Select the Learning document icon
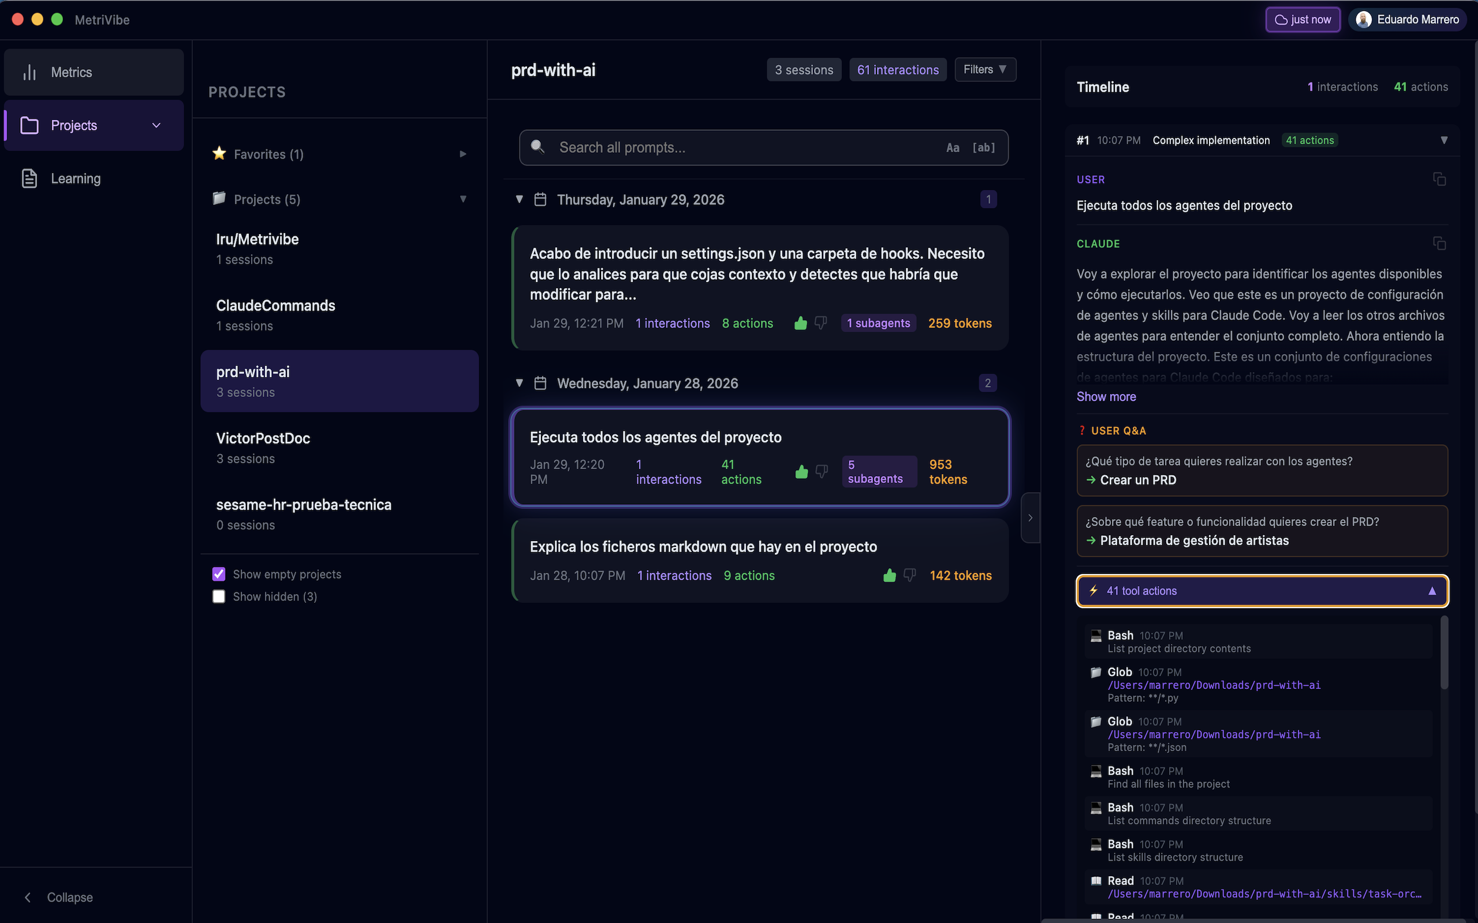Image resolution: width=1478 pixels, height=923 pixels. click(29, 178)
